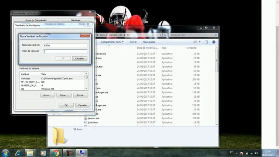Minimize the Explorer bin window
Image resolution: width=279 pixels, height=157 pixels.
point(201,28)
